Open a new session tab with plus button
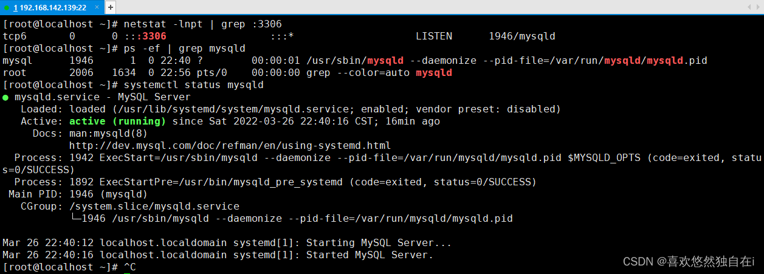764x274 pixels. point(110,7)
